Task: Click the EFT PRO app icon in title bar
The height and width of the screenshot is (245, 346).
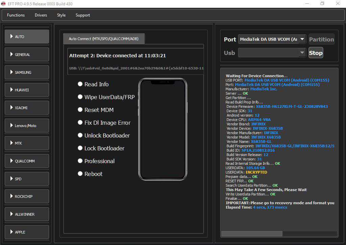Action: point(3,4)
